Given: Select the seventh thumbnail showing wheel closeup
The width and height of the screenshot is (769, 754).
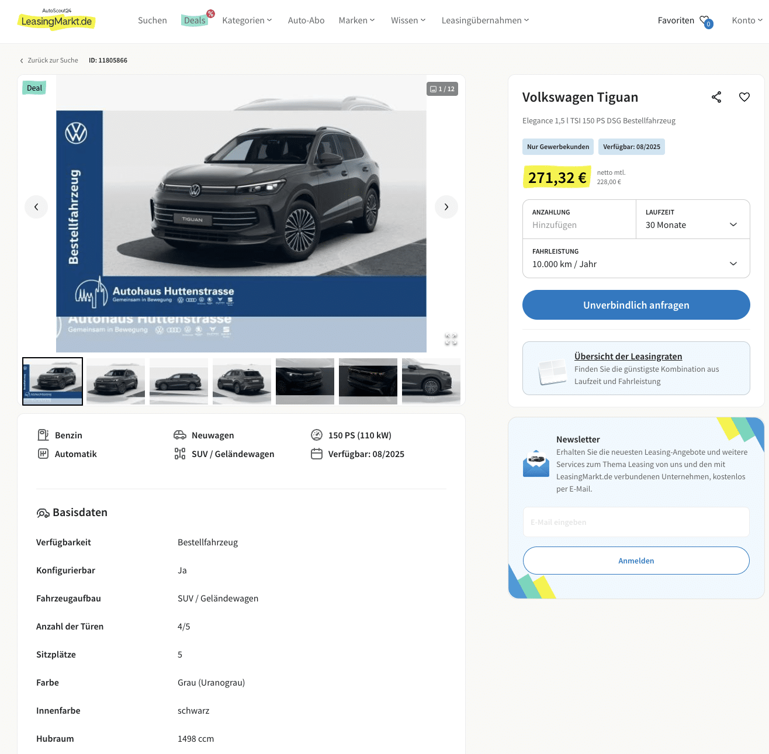Looking at the screenshot, I should point(431,381).
